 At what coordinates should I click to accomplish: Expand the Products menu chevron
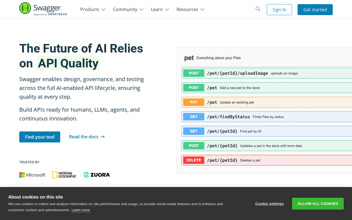[103, 10]
